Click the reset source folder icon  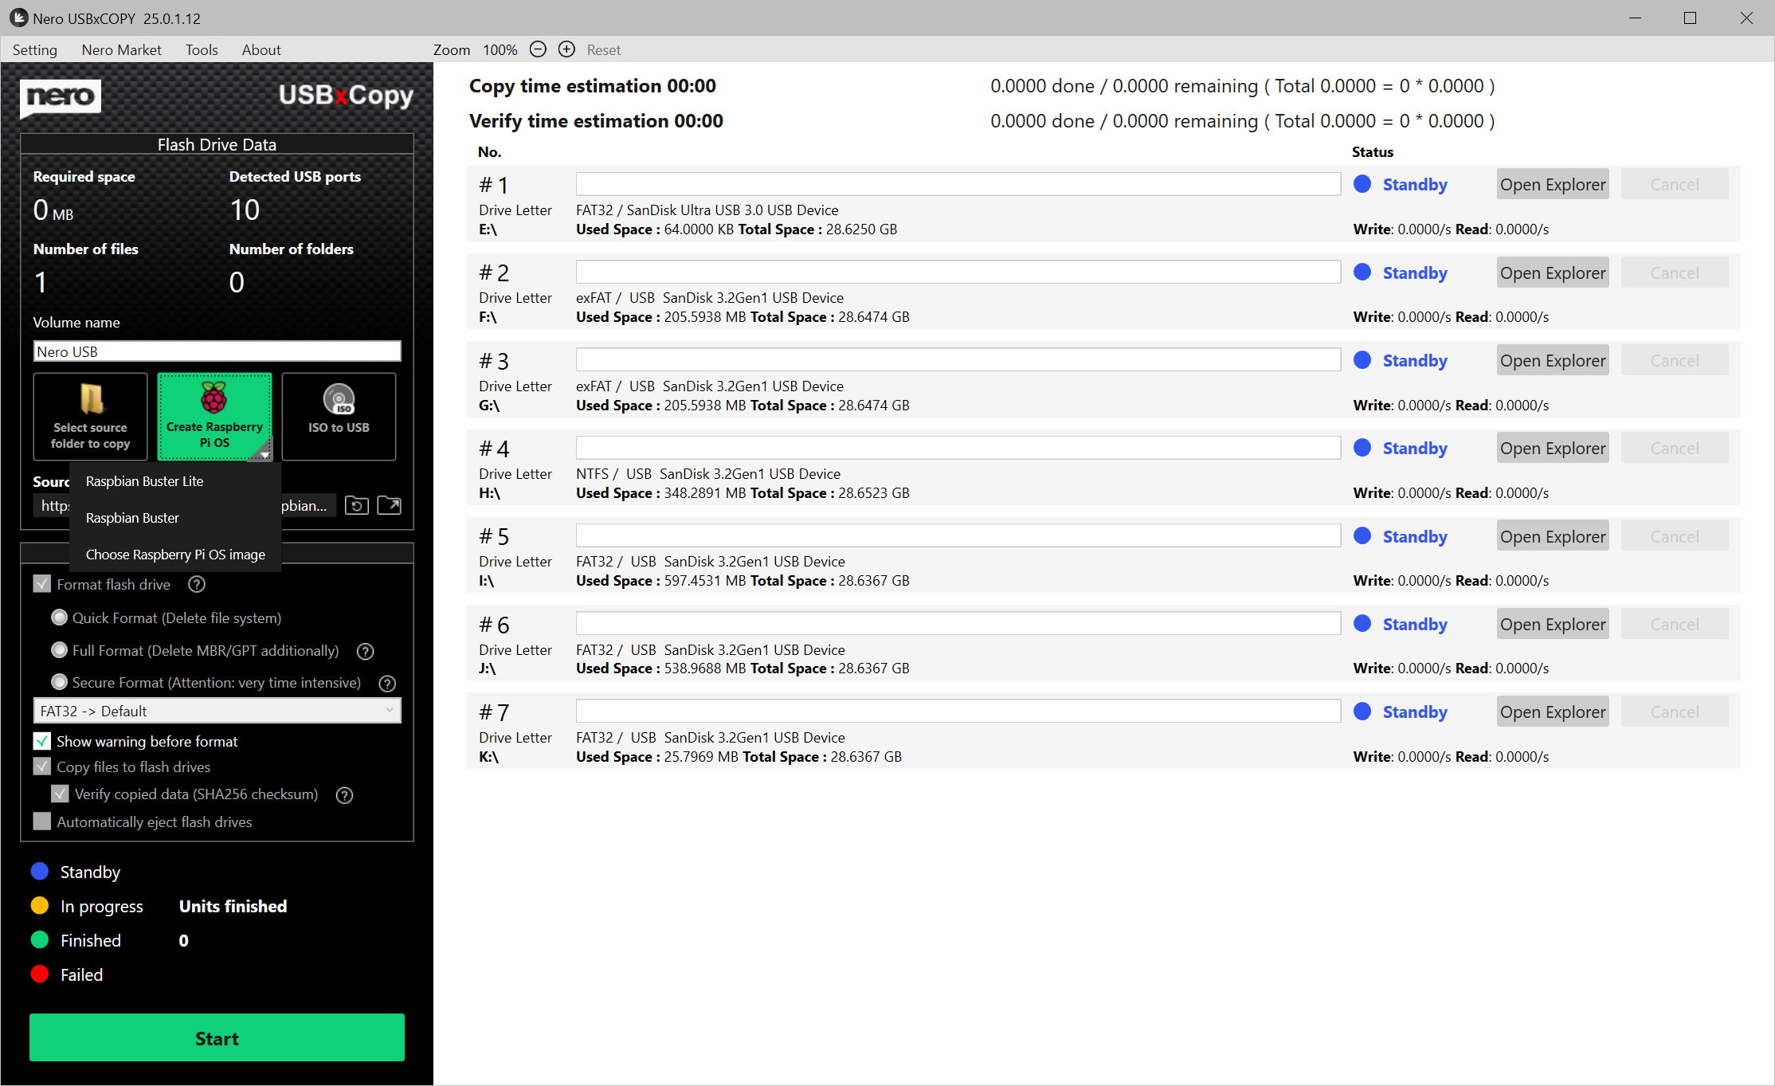pos(357,505)
